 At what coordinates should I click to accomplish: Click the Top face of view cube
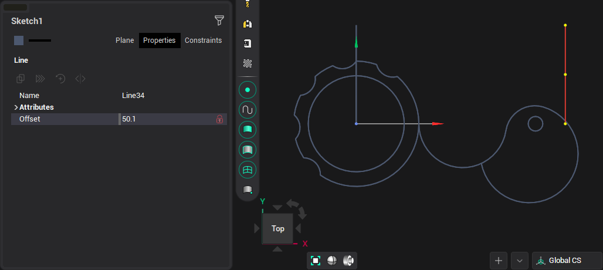(278, 228)
